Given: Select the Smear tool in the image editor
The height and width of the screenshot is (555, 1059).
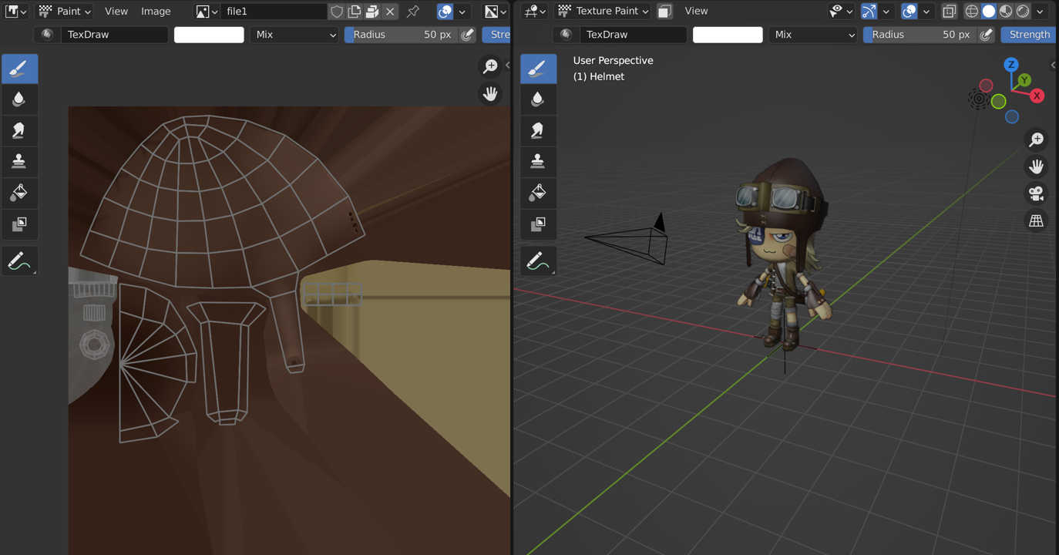Looking at the screenshot, I should 19,130.
